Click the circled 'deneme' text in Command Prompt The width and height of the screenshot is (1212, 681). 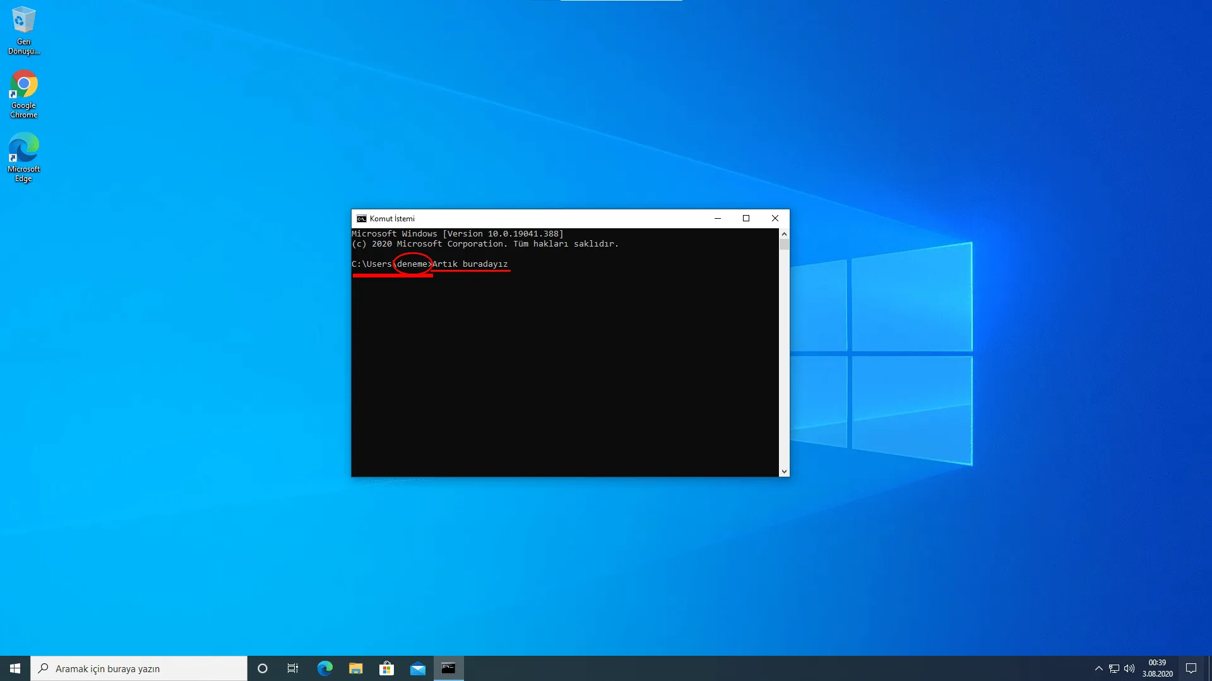(x=412, y=264)
